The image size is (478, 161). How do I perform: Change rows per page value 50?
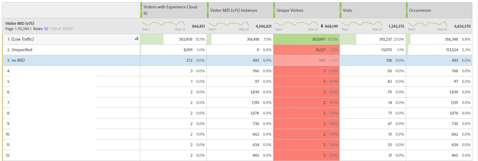point(46,29)
